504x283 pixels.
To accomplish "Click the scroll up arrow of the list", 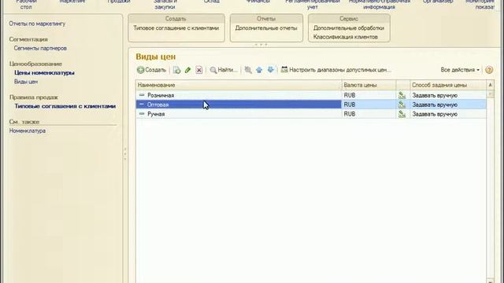I will pyautogui.click(x=490, y=85).
